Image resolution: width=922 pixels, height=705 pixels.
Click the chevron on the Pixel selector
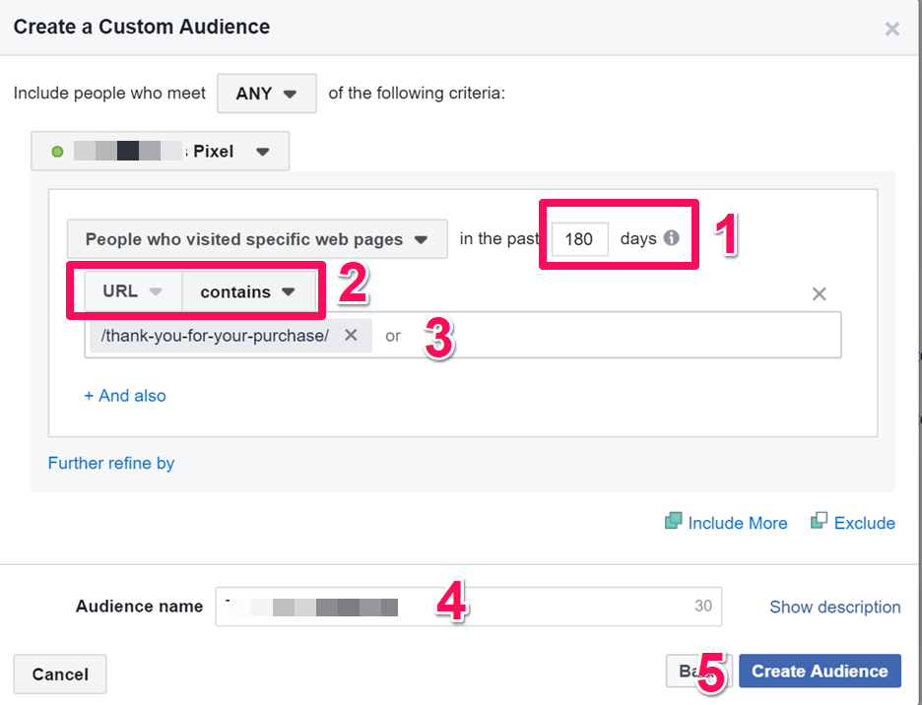pyautogui.click(x=262, y=151)
